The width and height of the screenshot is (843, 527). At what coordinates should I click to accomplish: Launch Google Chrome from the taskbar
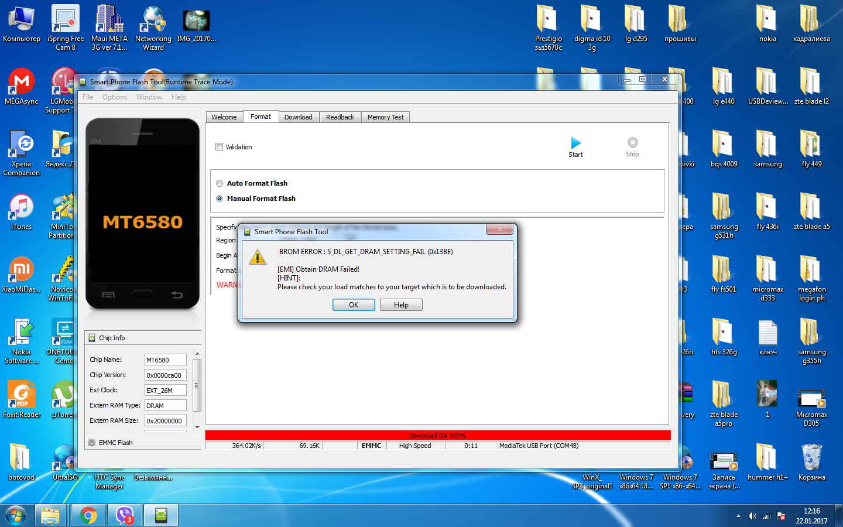point(88,515)
